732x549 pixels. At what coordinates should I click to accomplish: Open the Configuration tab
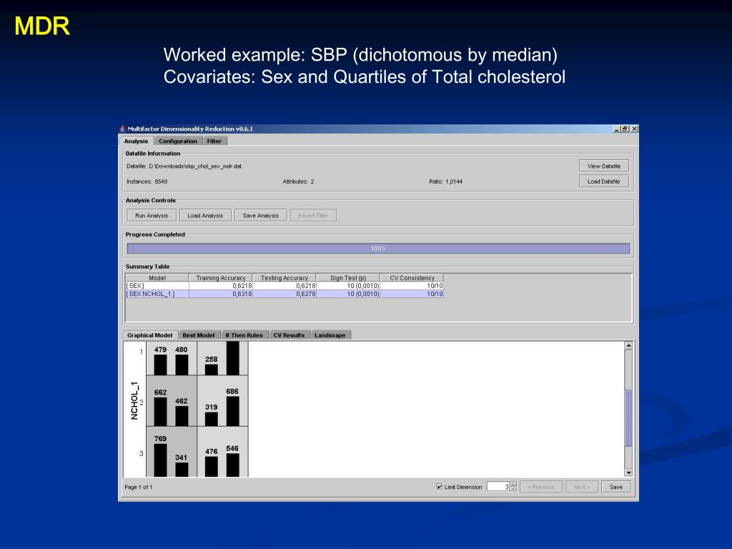pyautogui.click(x=177, y=141)
